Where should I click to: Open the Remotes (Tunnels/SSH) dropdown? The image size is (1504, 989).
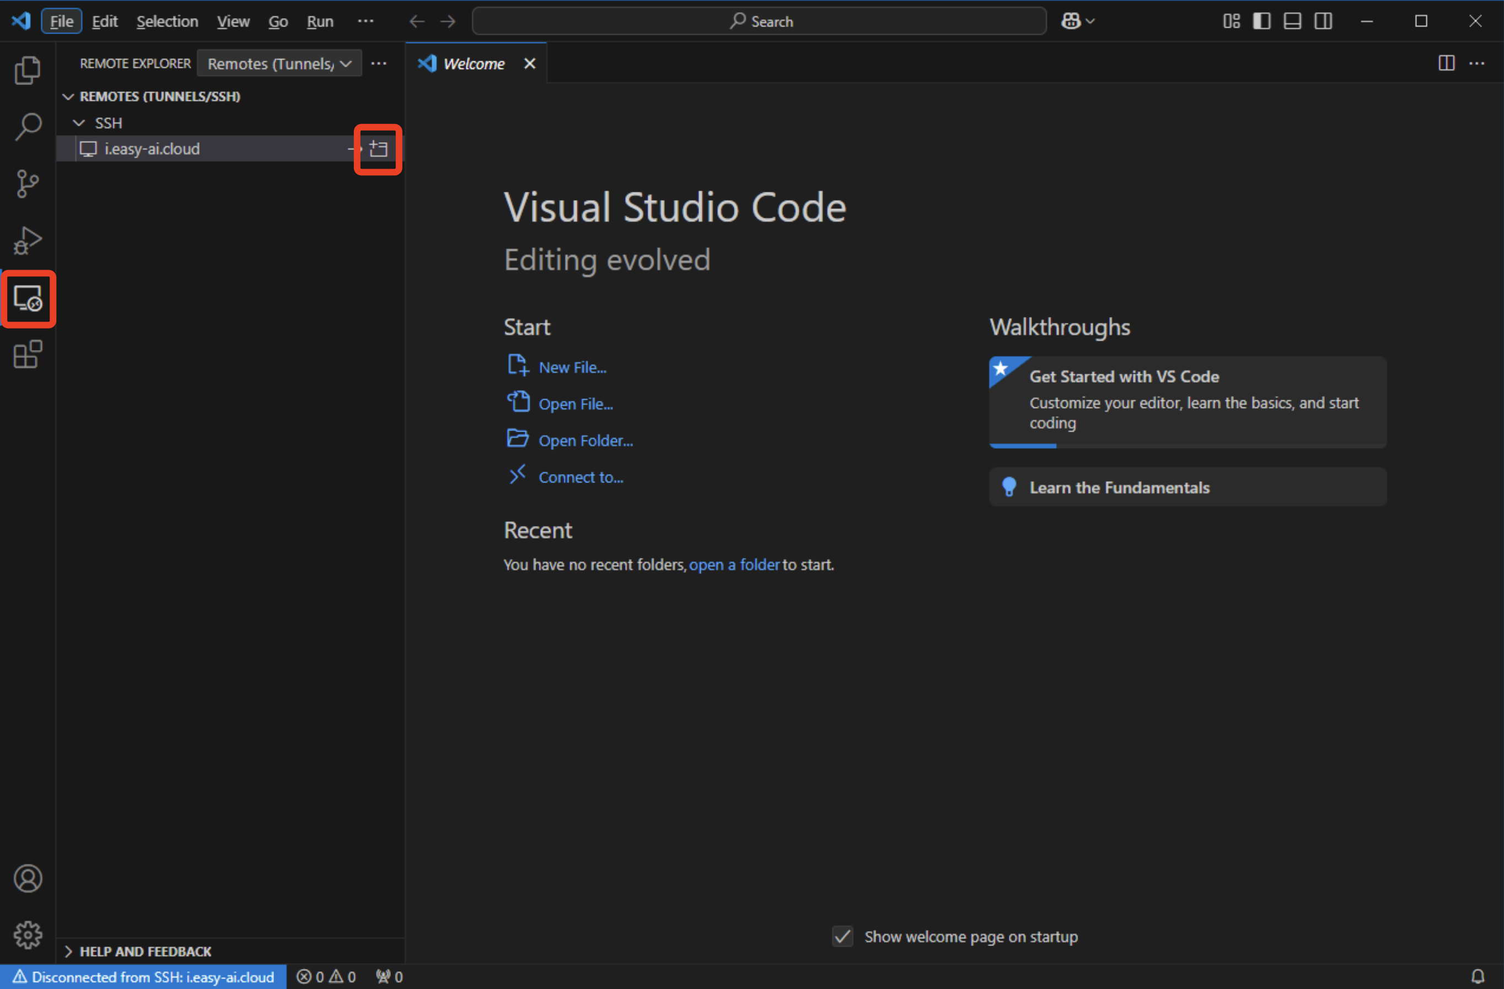280,63
